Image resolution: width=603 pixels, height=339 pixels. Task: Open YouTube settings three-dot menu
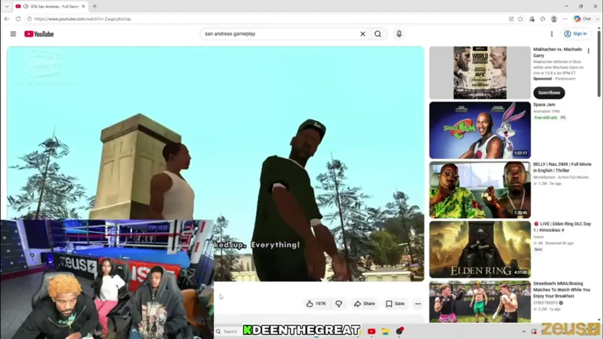click(x=552, y=34)
